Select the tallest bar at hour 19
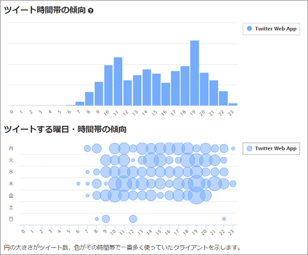This screenshot has width=308, height=255. point(194,73)
